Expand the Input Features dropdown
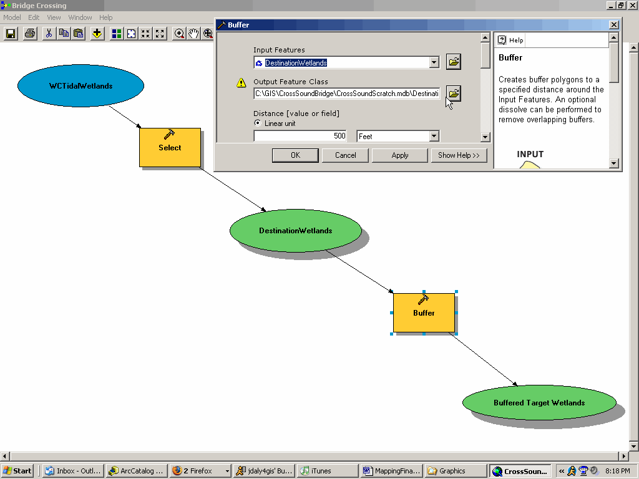The width and height of the screenshot is (639, 479). tap(434, 62)
